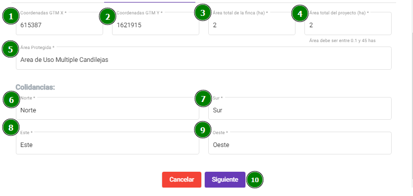Click the Norte colindancia input
Viewport: 413px width, 196px height.
point(108,108)
